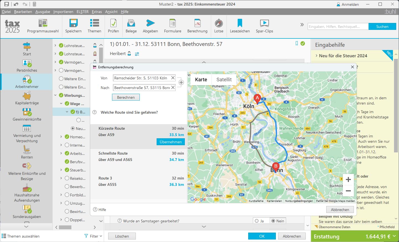
Task: Click Übernehmen for the shortest route
Action: (x=171, y=142)
